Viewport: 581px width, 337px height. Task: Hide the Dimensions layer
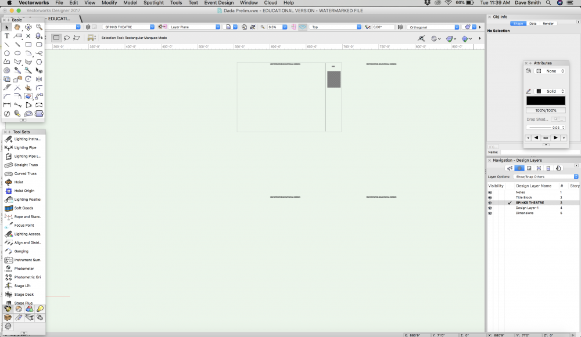[490, 213]
